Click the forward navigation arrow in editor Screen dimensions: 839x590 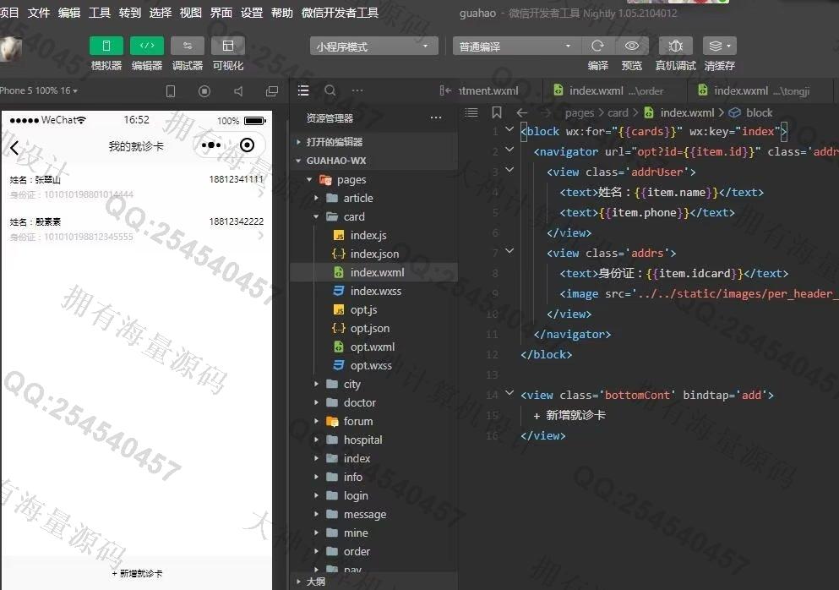pos(546,112)
